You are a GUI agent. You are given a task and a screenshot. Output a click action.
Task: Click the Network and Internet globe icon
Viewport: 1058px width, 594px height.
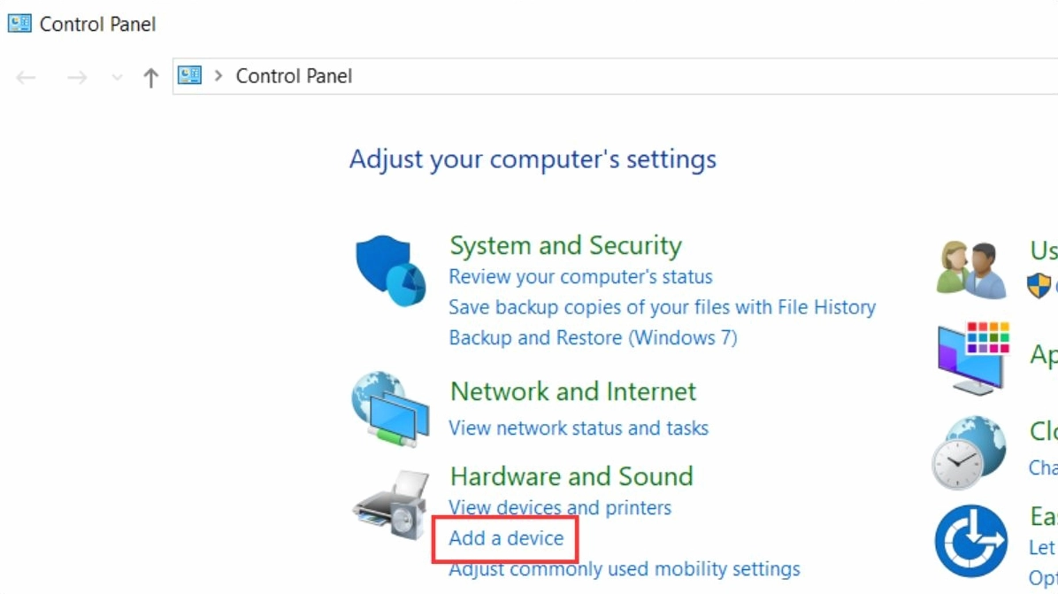coord(389,407)
